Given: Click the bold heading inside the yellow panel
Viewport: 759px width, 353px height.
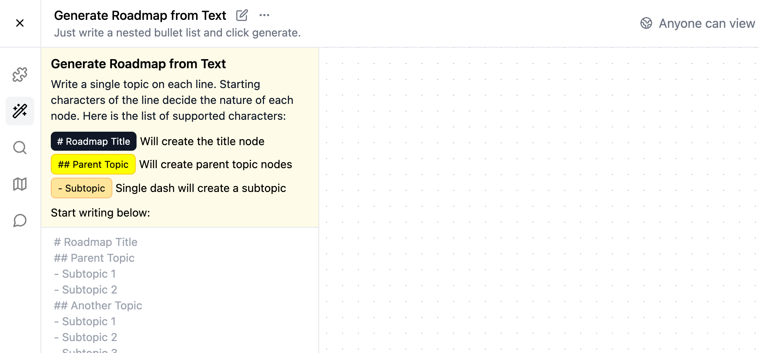Looking at the screenshot, I should (138, 64).
